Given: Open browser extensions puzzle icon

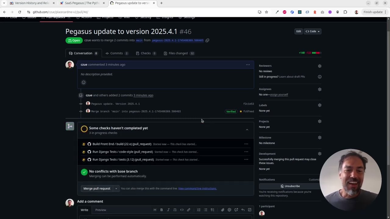Looking at the screenshot, I should tap(345, 12).
